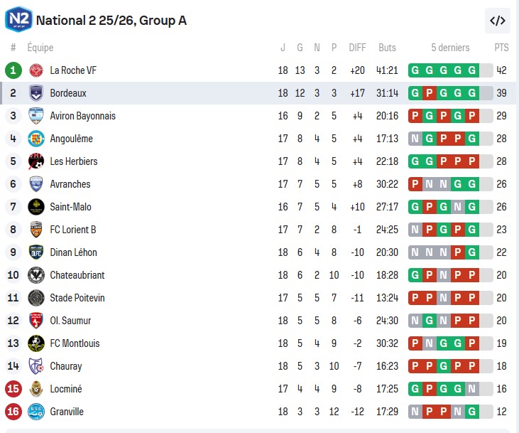Click the Angoulême club crest
519x433 pixels.
[x=36, y=139]
